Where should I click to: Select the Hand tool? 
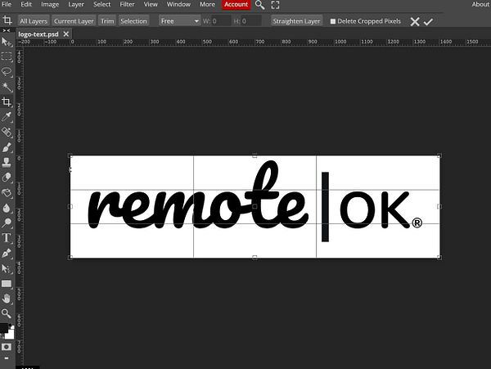pyautogui.click(x=6, y=299)
